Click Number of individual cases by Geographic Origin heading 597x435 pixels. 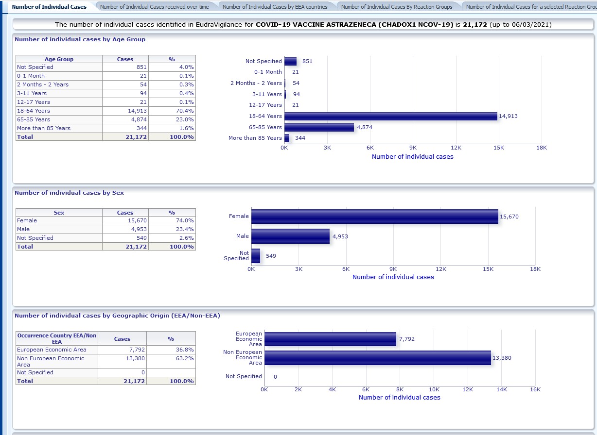[x=117, y=316]
